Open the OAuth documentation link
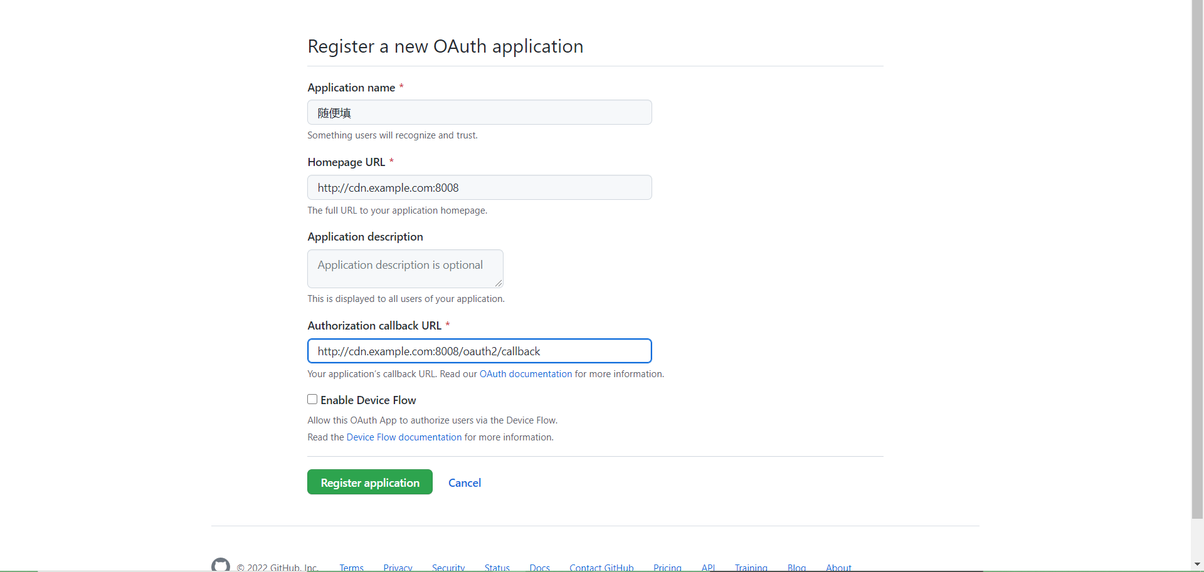 (x=525, y=374)
